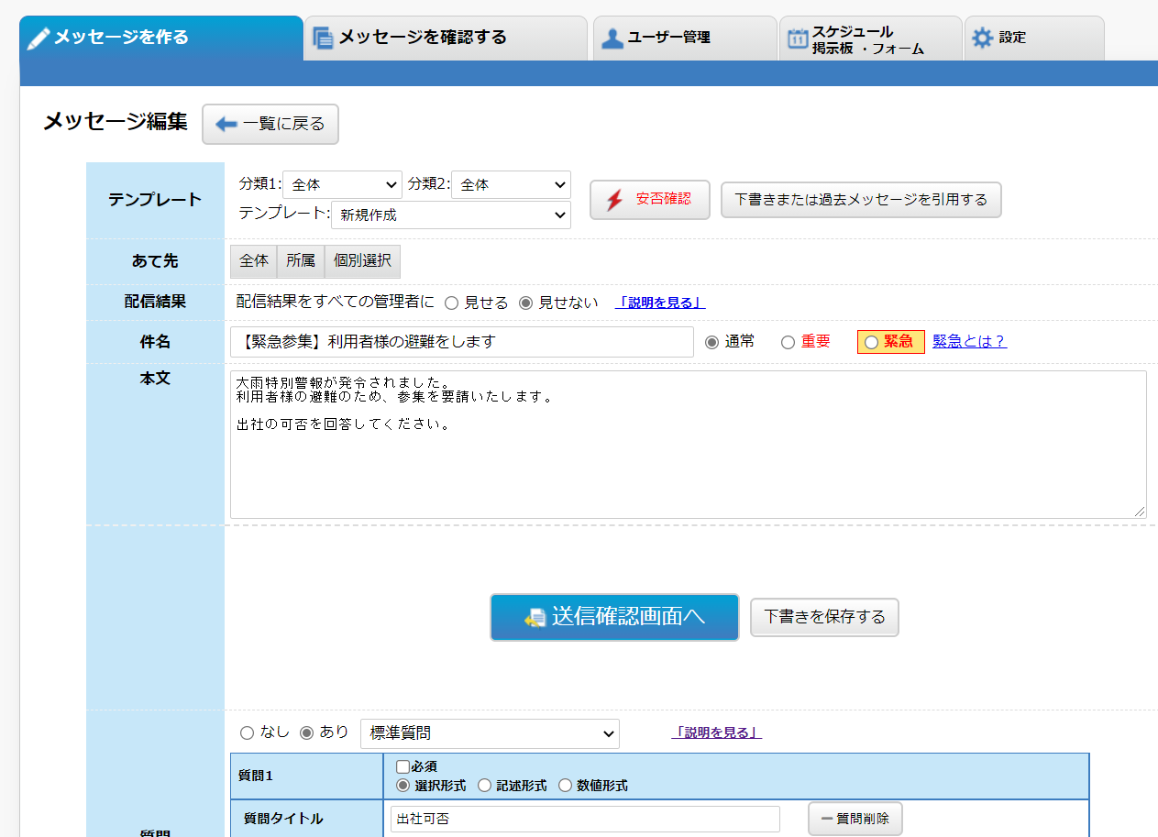Click the person icon on ユーザー管理 tab
The height and width of the screenshot is (837, 1158).
612,38
